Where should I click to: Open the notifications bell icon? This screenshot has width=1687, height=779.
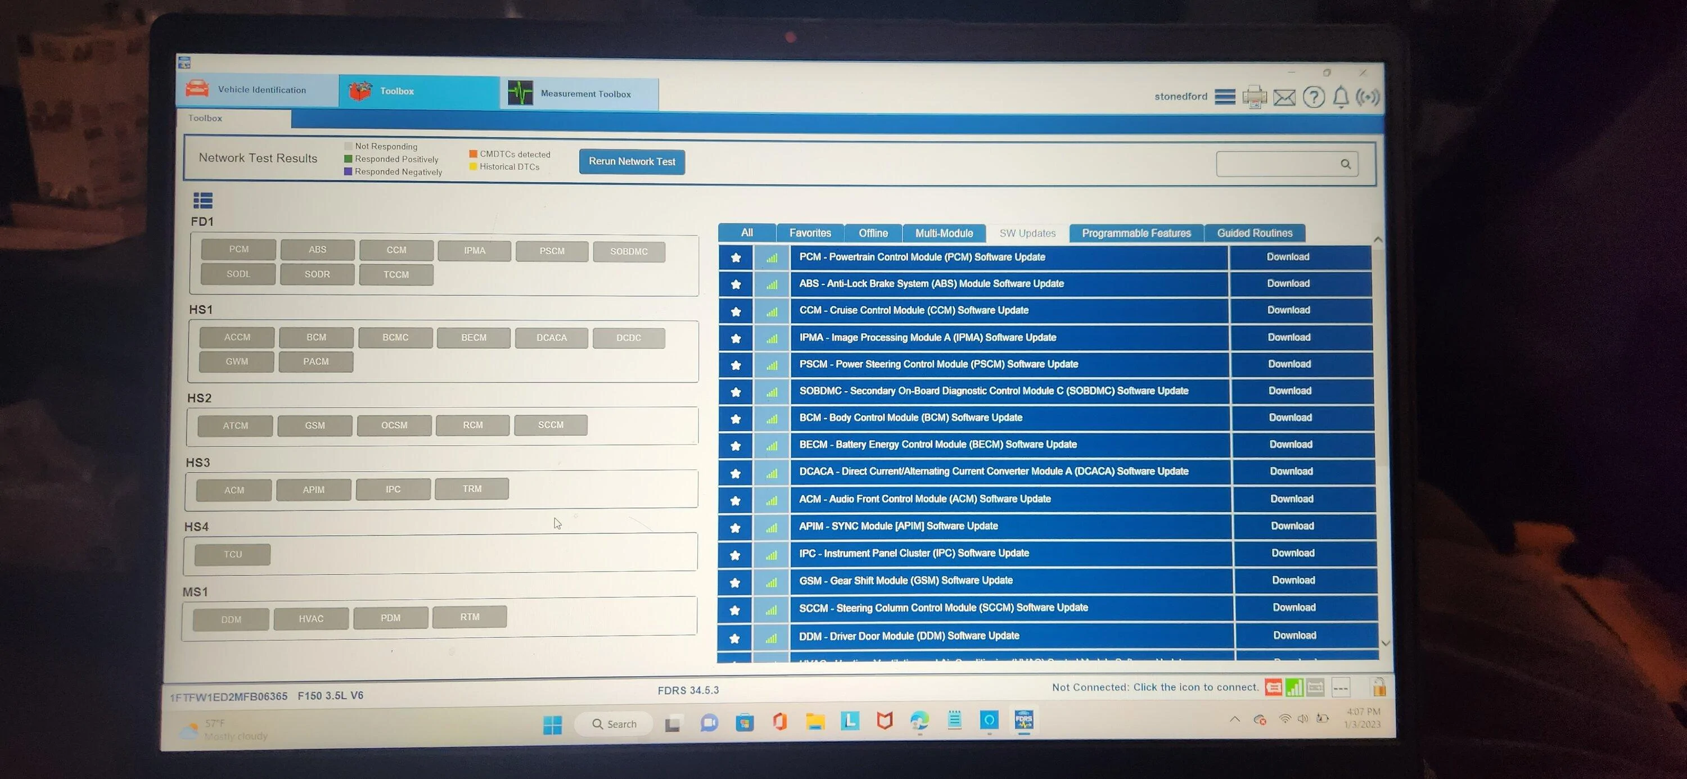pos(1341,98)
